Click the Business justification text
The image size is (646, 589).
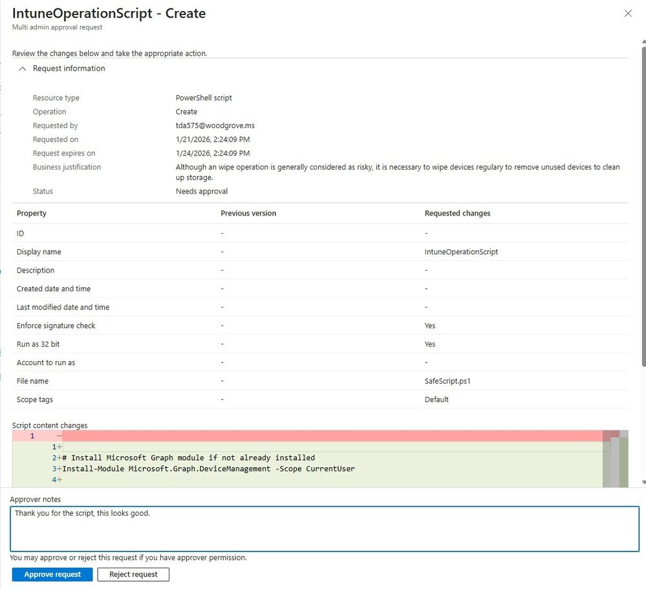tap(398, 172)
